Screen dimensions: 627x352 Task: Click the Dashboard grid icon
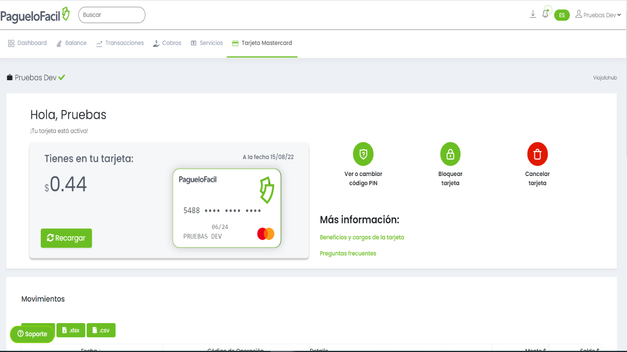(x=11, y=43)
